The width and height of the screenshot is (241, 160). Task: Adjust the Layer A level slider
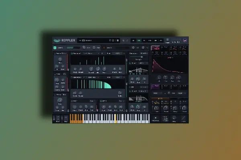coord(73,48)
